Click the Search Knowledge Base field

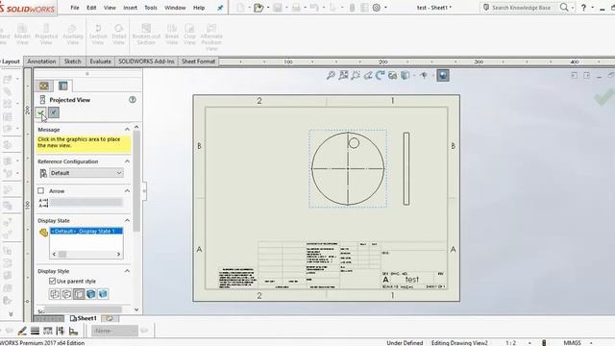521,8
